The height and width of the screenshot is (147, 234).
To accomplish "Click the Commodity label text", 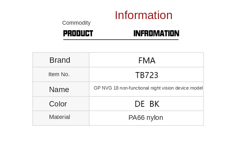I will (76, 23).
